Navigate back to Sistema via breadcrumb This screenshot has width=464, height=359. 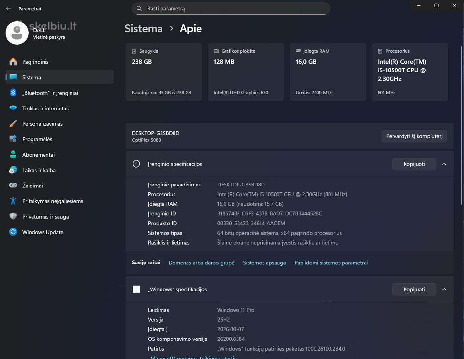[x=144, y=28]
